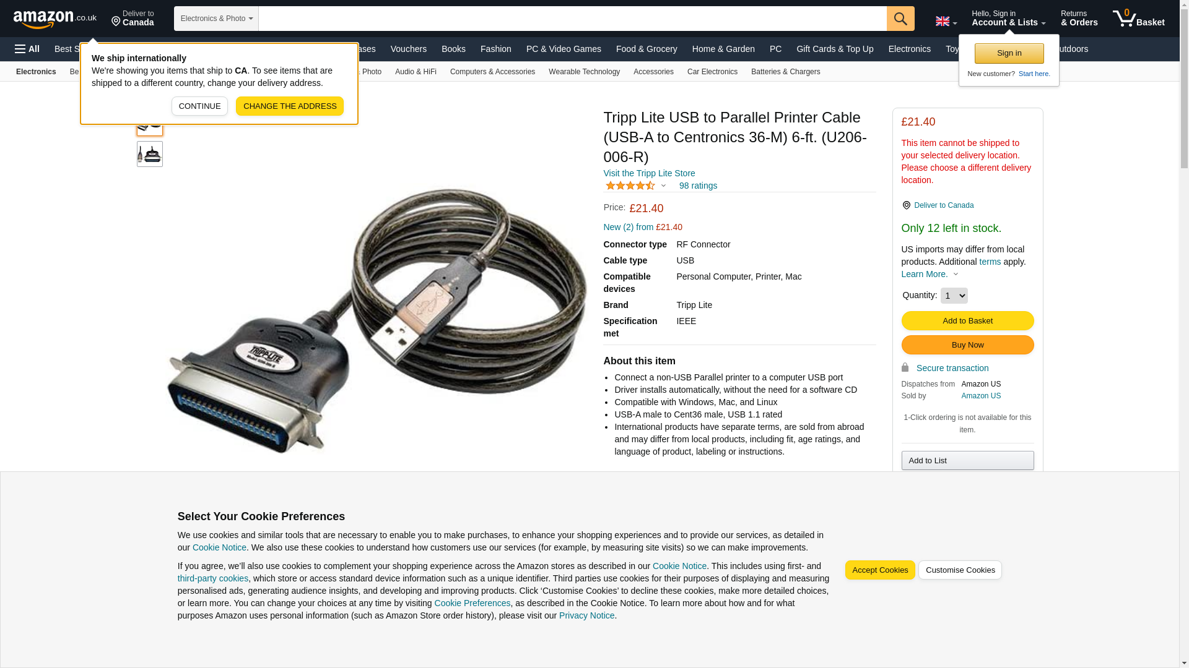This screenshot has width=1189, height=668.
Task: Open the Electronics & Photo search category dropdown
Action: click(216, 19)
